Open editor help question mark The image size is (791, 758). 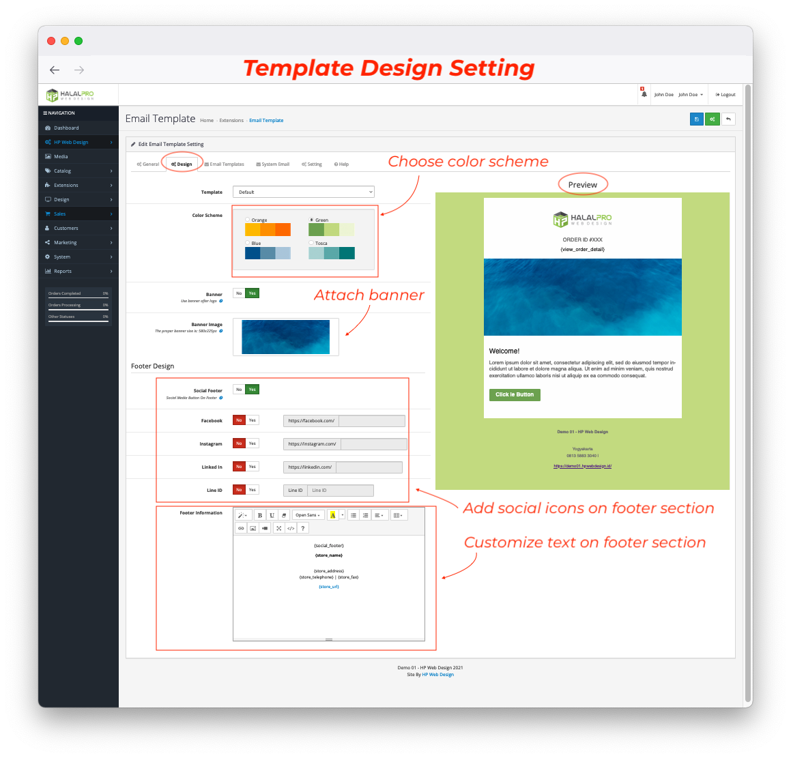[x=303, y=528]
